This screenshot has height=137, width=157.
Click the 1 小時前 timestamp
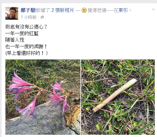tap(29, 17)
